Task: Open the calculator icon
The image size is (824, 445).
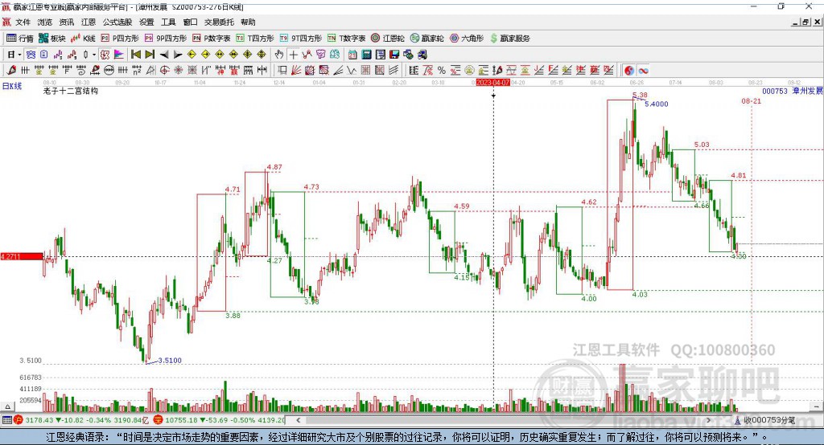Action: (x=366, y=55)
